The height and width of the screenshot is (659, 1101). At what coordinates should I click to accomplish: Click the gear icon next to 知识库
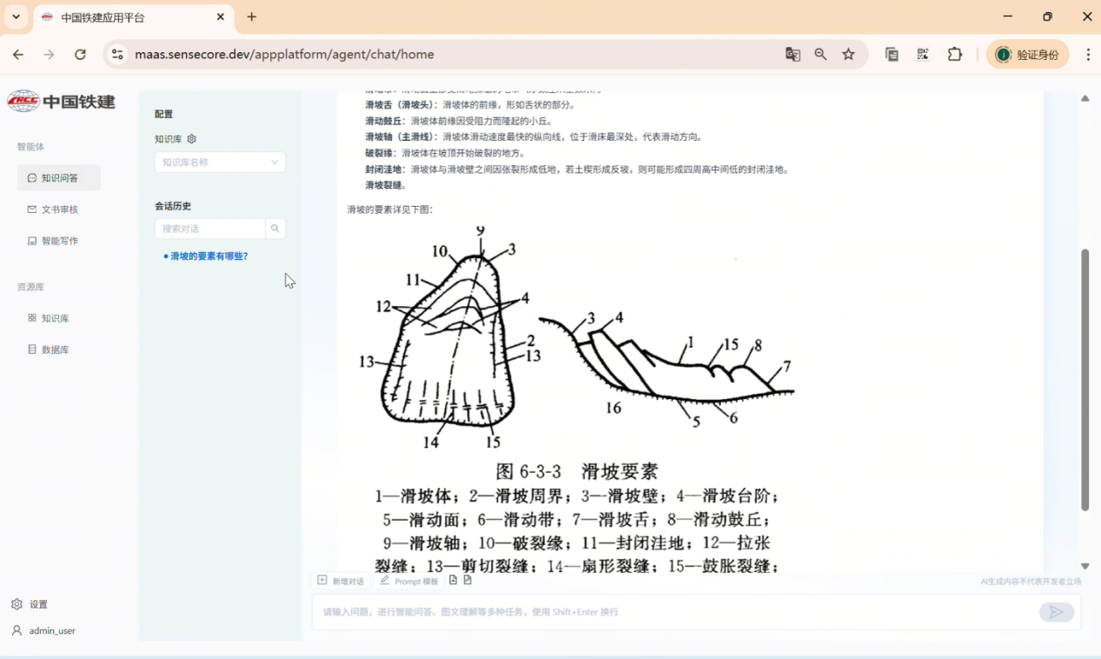click(192, 139)
